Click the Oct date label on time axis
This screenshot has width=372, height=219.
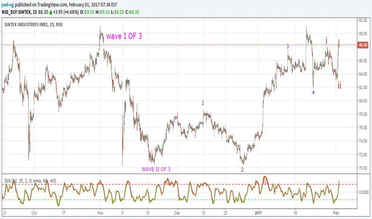pyautogui.click(x=34, y=213)
